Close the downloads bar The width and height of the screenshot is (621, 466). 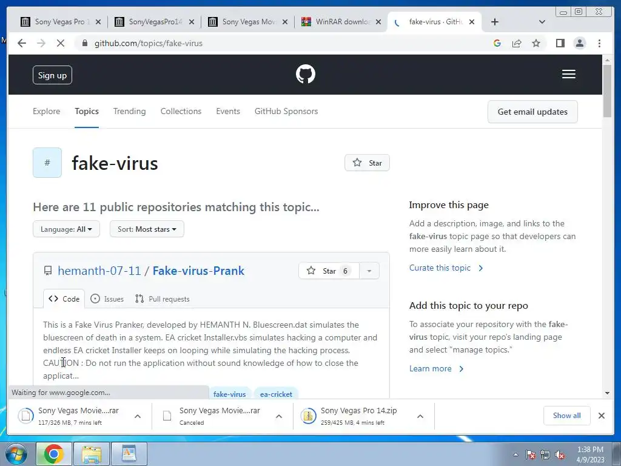tap(601, 415)
